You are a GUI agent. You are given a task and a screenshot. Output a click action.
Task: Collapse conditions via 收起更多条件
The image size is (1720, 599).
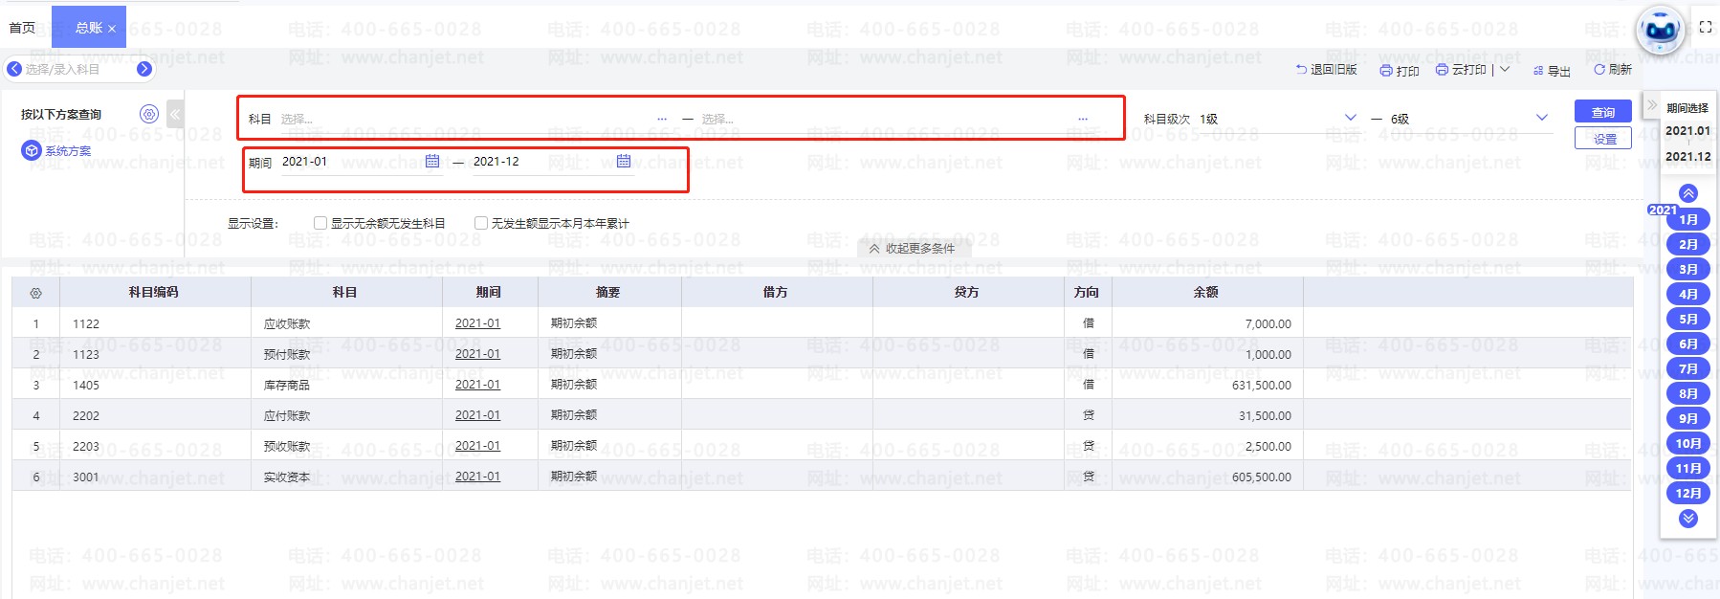(x=912, y=248)
